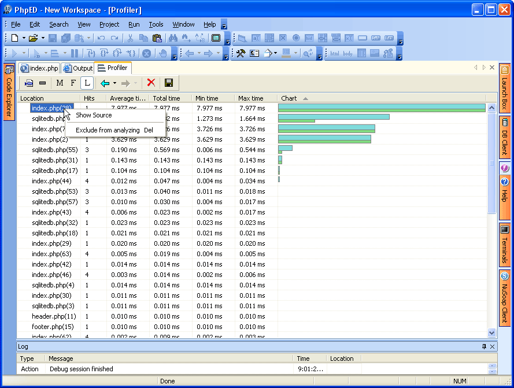Open the Launch Box side panel
514x388 pixels.
[x=504, y=87]
